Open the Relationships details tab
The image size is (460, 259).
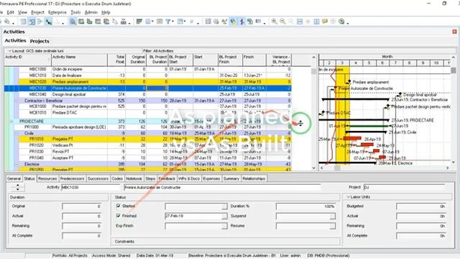point(254,178)
